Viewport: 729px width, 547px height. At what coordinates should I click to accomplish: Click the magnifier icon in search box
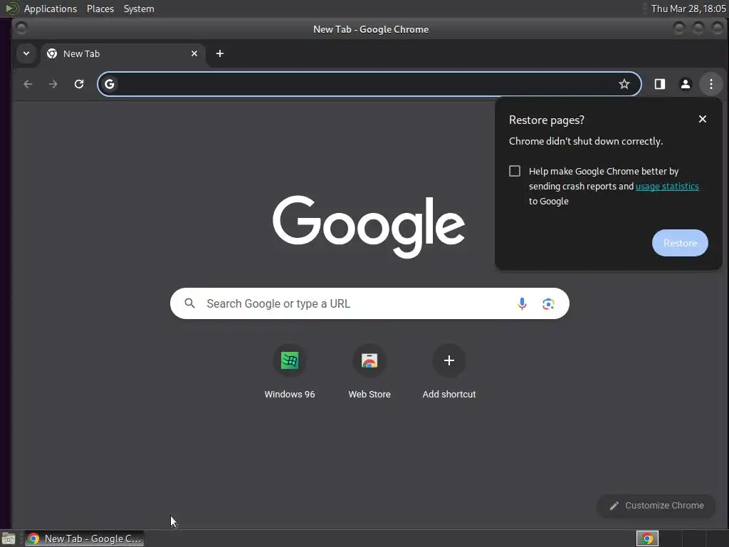click(189, 303)
